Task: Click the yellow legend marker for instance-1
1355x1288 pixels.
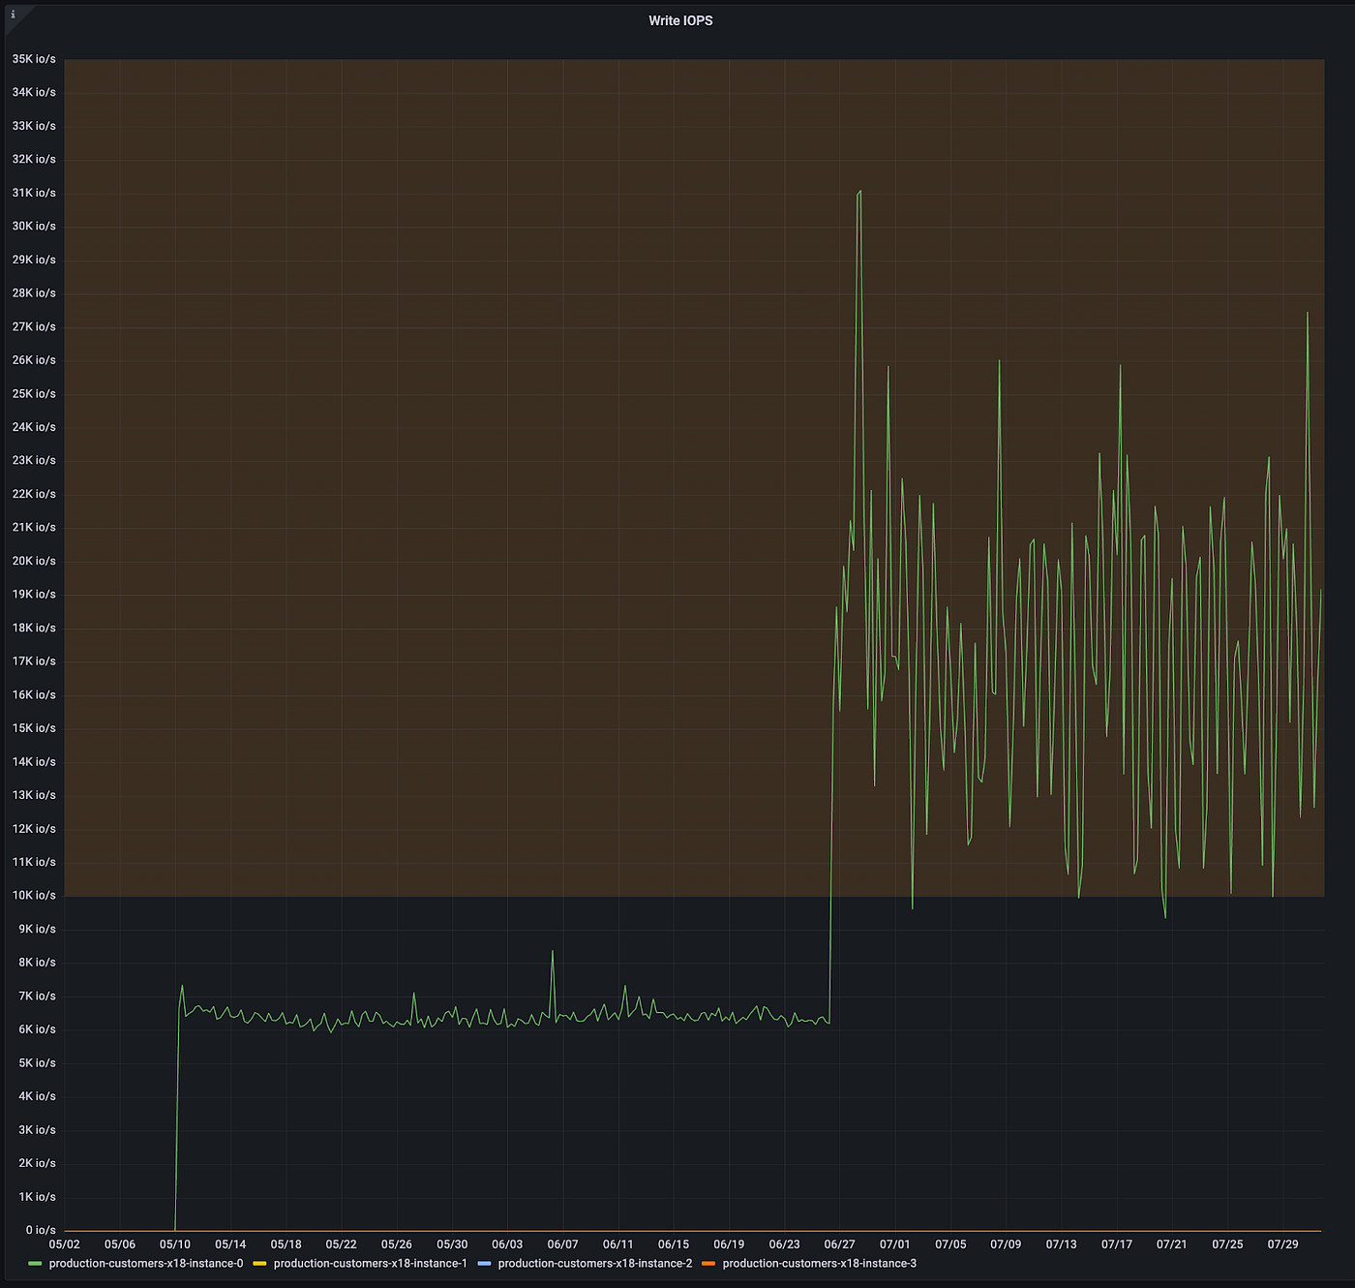Action: [x=257, y=1263]
